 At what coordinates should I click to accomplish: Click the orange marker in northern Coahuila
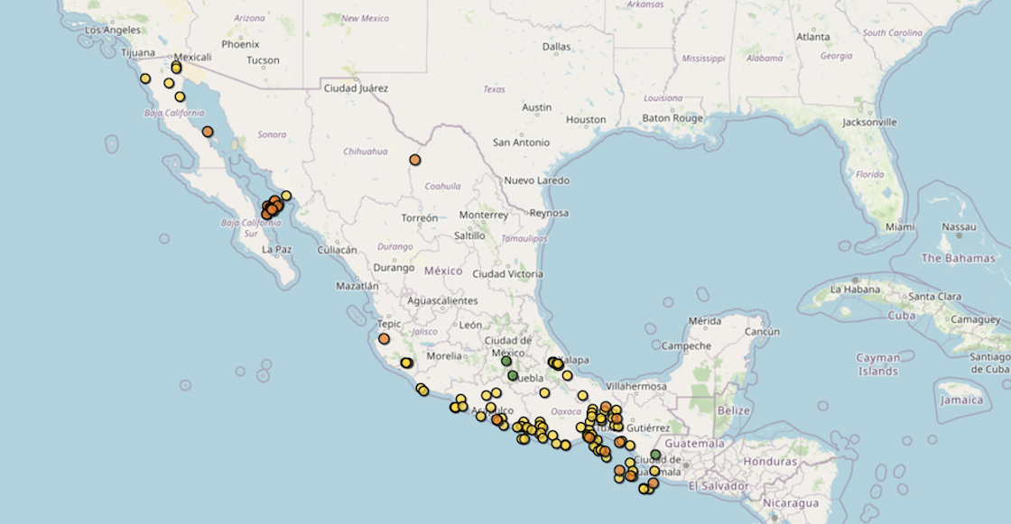pyautogui.click(x=414, y=160)
